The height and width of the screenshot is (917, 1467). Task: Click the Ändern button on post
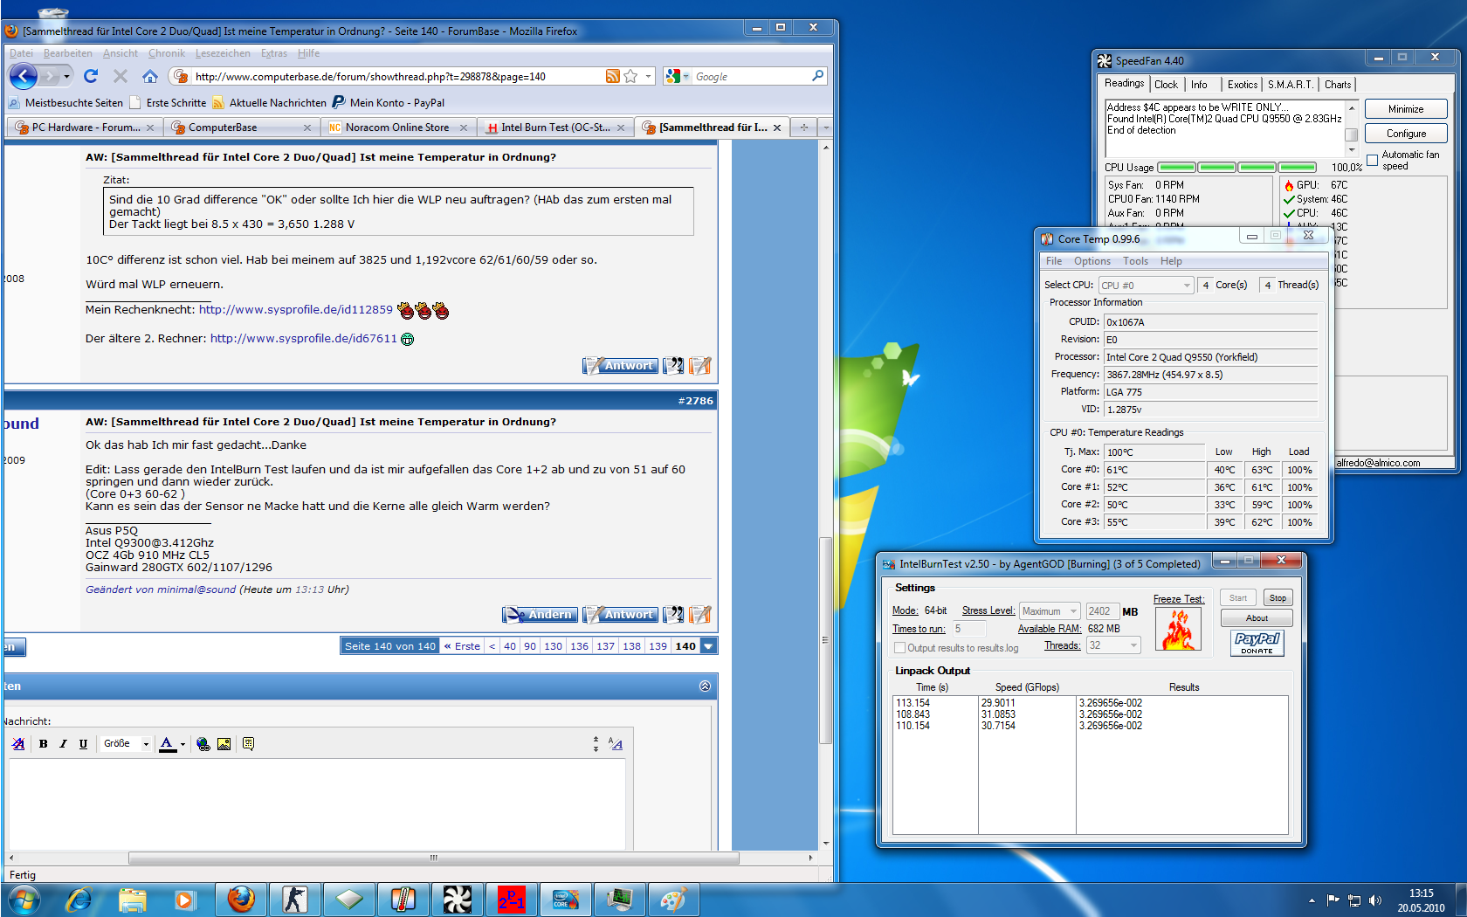[540, 615]
